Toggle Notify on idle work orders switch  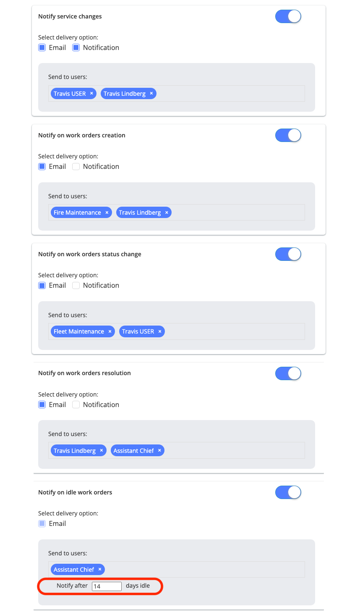pos(288,492)
